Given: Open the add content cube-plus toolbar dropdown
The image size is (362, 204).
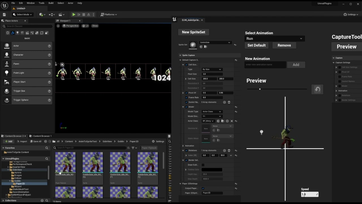Looking at the screenshot, I should coord(42,14).
